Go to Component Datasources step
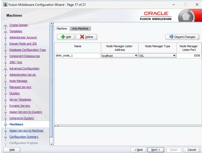Image resolution: width=202 pixels, height=153 pixels. (x=25, y=56)
